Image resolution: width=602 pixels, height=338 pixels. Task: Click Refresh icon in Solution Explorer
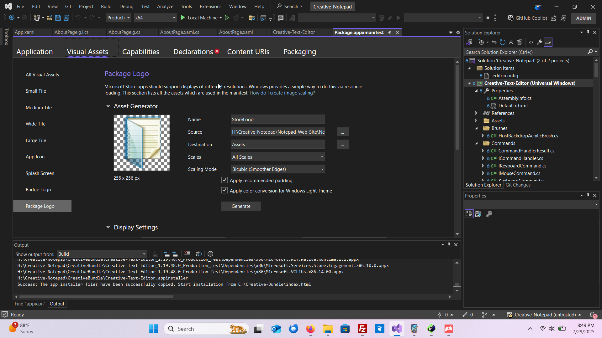(503, 42)
